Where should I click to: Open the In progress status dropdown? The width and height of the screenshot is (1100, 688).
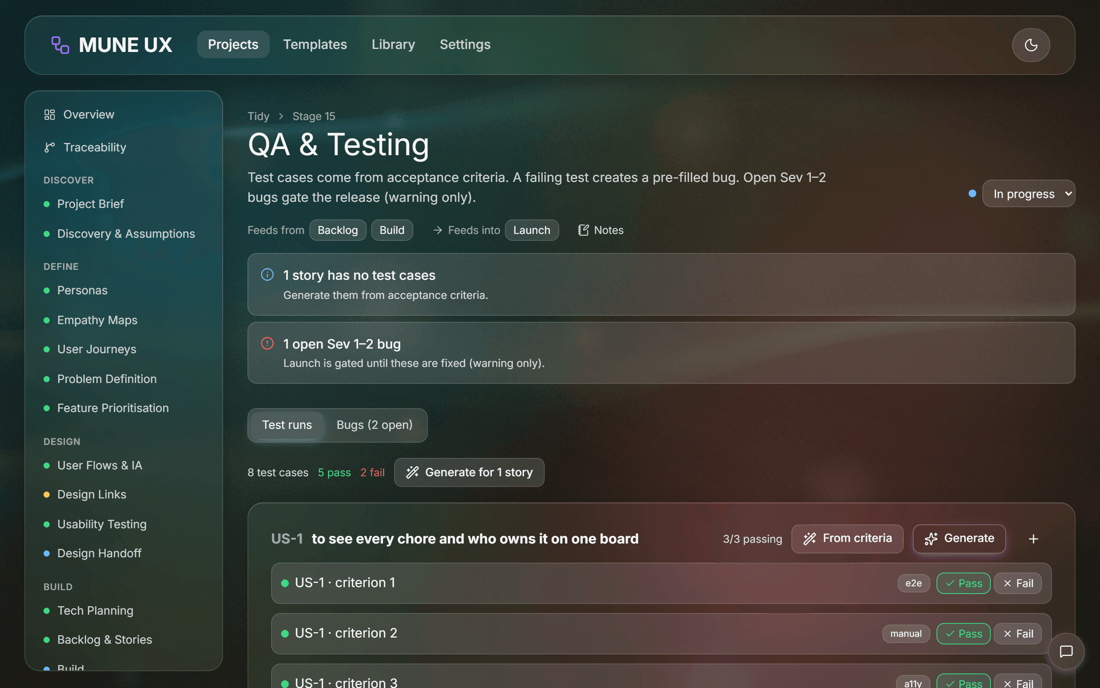(1029, 194)
